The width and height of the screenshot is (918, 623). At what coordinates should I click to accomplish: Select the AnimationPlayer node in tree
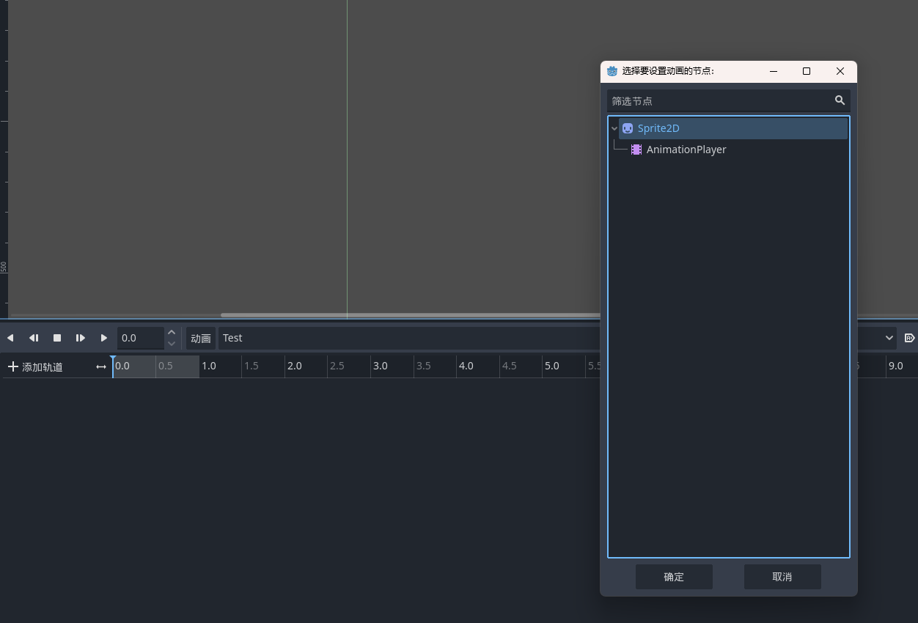[x=686, y=150]
